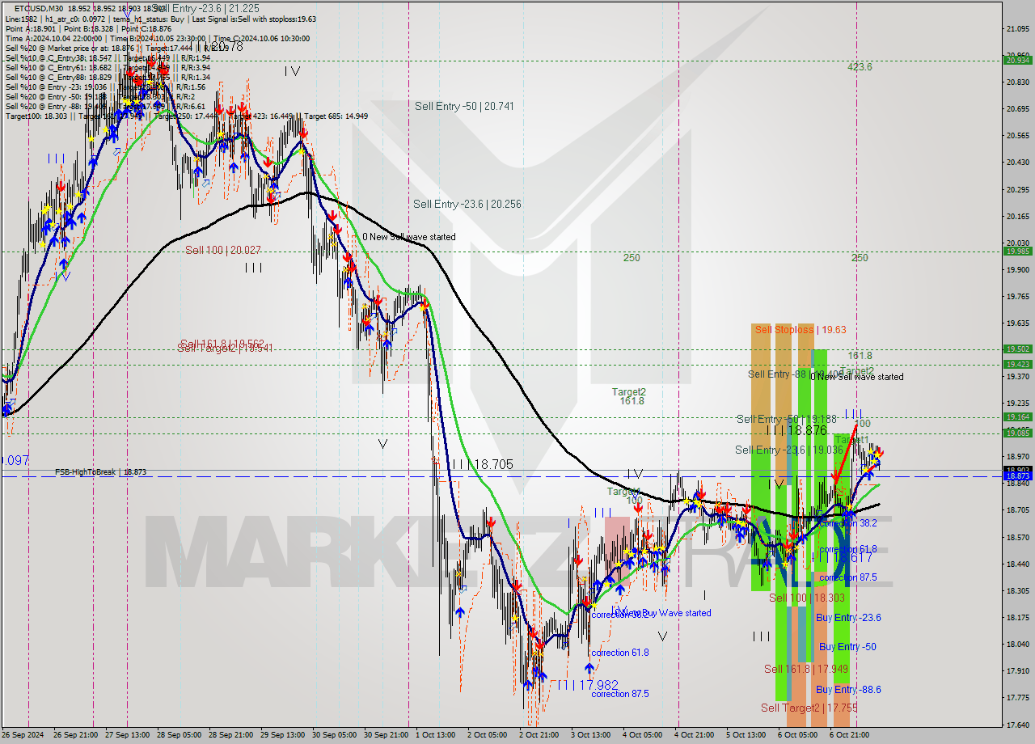Image resolution: width=1035 pixels, height=744 pixels.
Task: Click the 19.164 price tag on axis
Action: click(1017, 416)
